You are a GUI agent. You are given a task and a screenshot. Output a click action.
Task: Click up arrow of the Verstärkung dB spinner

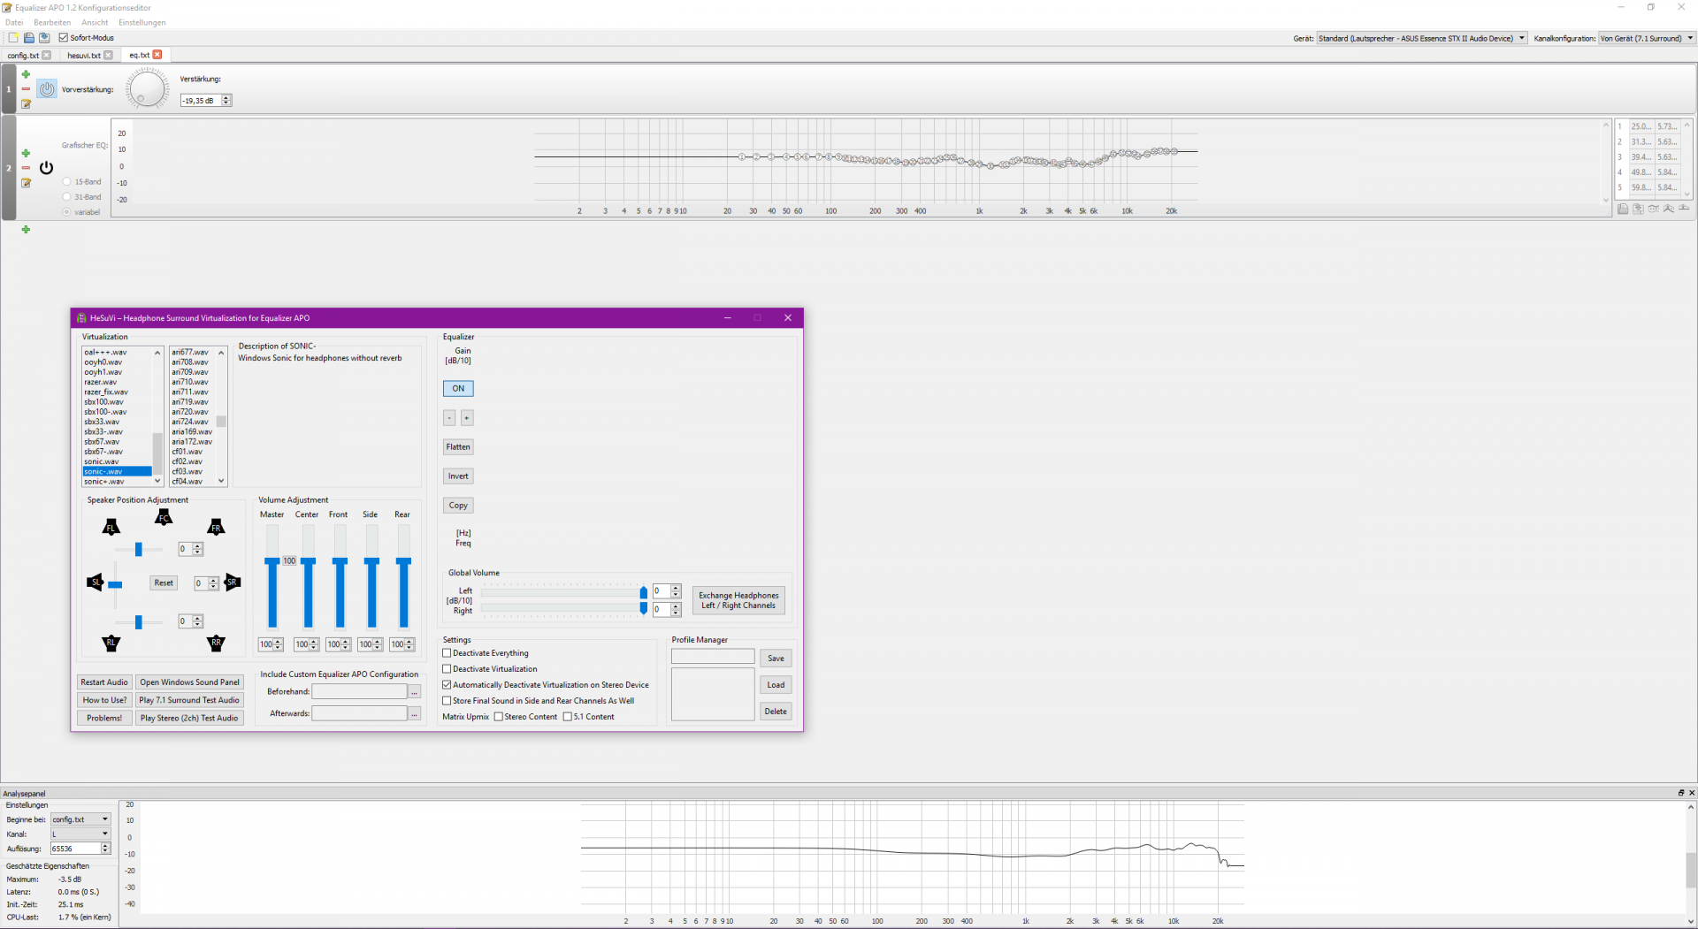[x=226, y=97]
